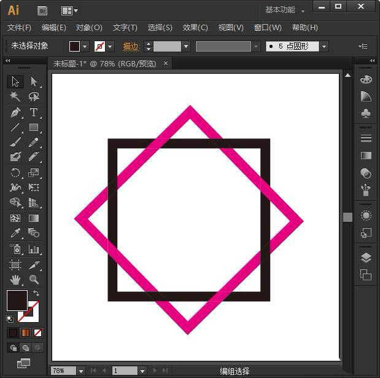Pick the Warp tool
This screenshot has height=378, width=380.
pyautogui.click(x=15, y=187)
